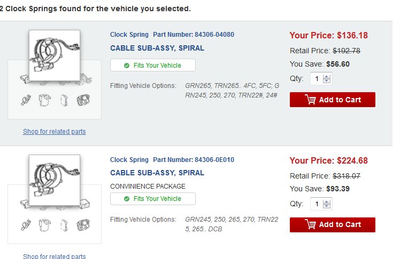This screenshot has height=259, width=408.
Task: Add part 84306-0E010 to cart
Action: pos(333,225)
